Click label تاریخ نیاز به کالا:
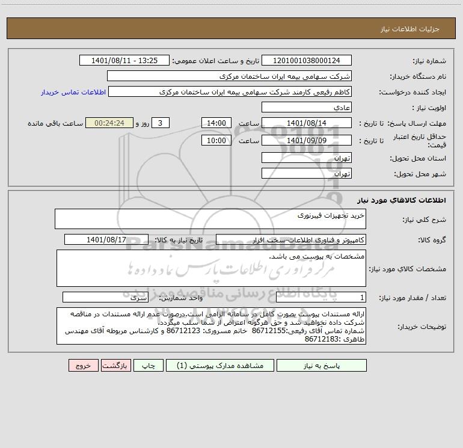This screenshot has height=448, width=463. tap(179, 240)
